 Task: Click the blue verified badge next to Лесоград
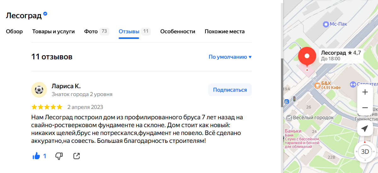pyautogui.click(x=45, y=14)
